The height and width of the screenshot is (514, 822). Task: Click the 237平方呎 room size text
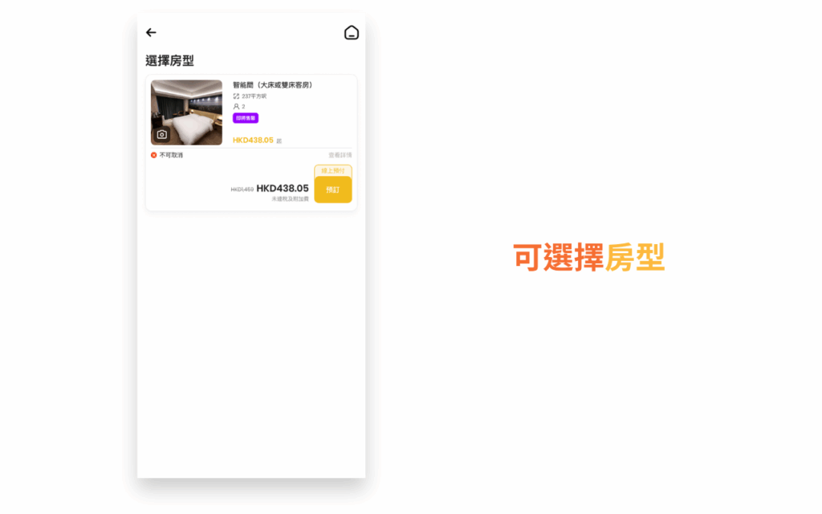(254, 96)
